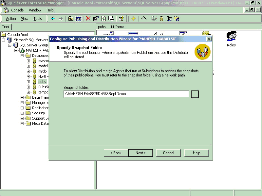Collapse the Databases folder
This screenshot has width=262, height=196.
coord(22,56)
